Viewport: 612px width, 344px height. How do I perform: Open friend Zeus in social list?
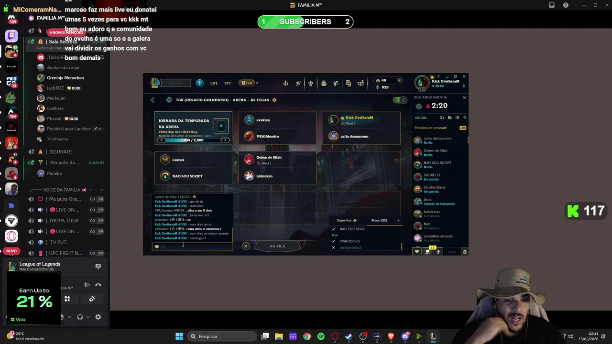[x=440, y=202]
